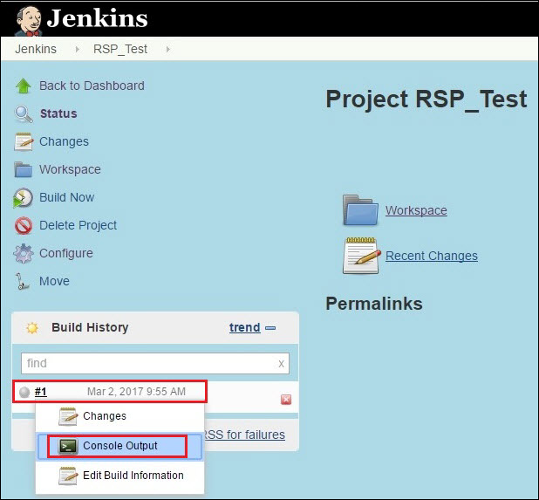Image resolution: width=539 pixels, height=500 pixels.
Task: Click the Mar 2, 2017 9:55 AM timestamp
Action: click(136, 392)
